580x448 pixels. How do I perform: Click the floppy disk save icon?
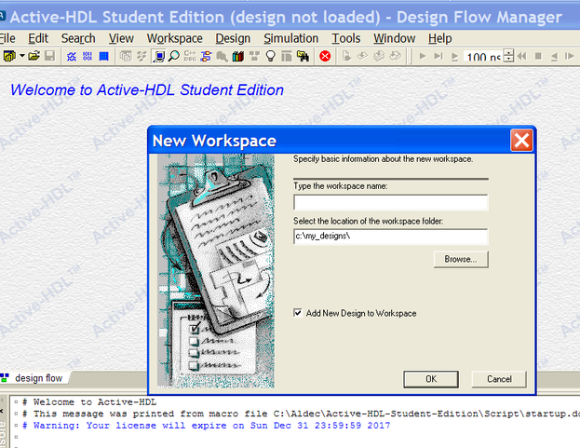(x=50, y=56)
